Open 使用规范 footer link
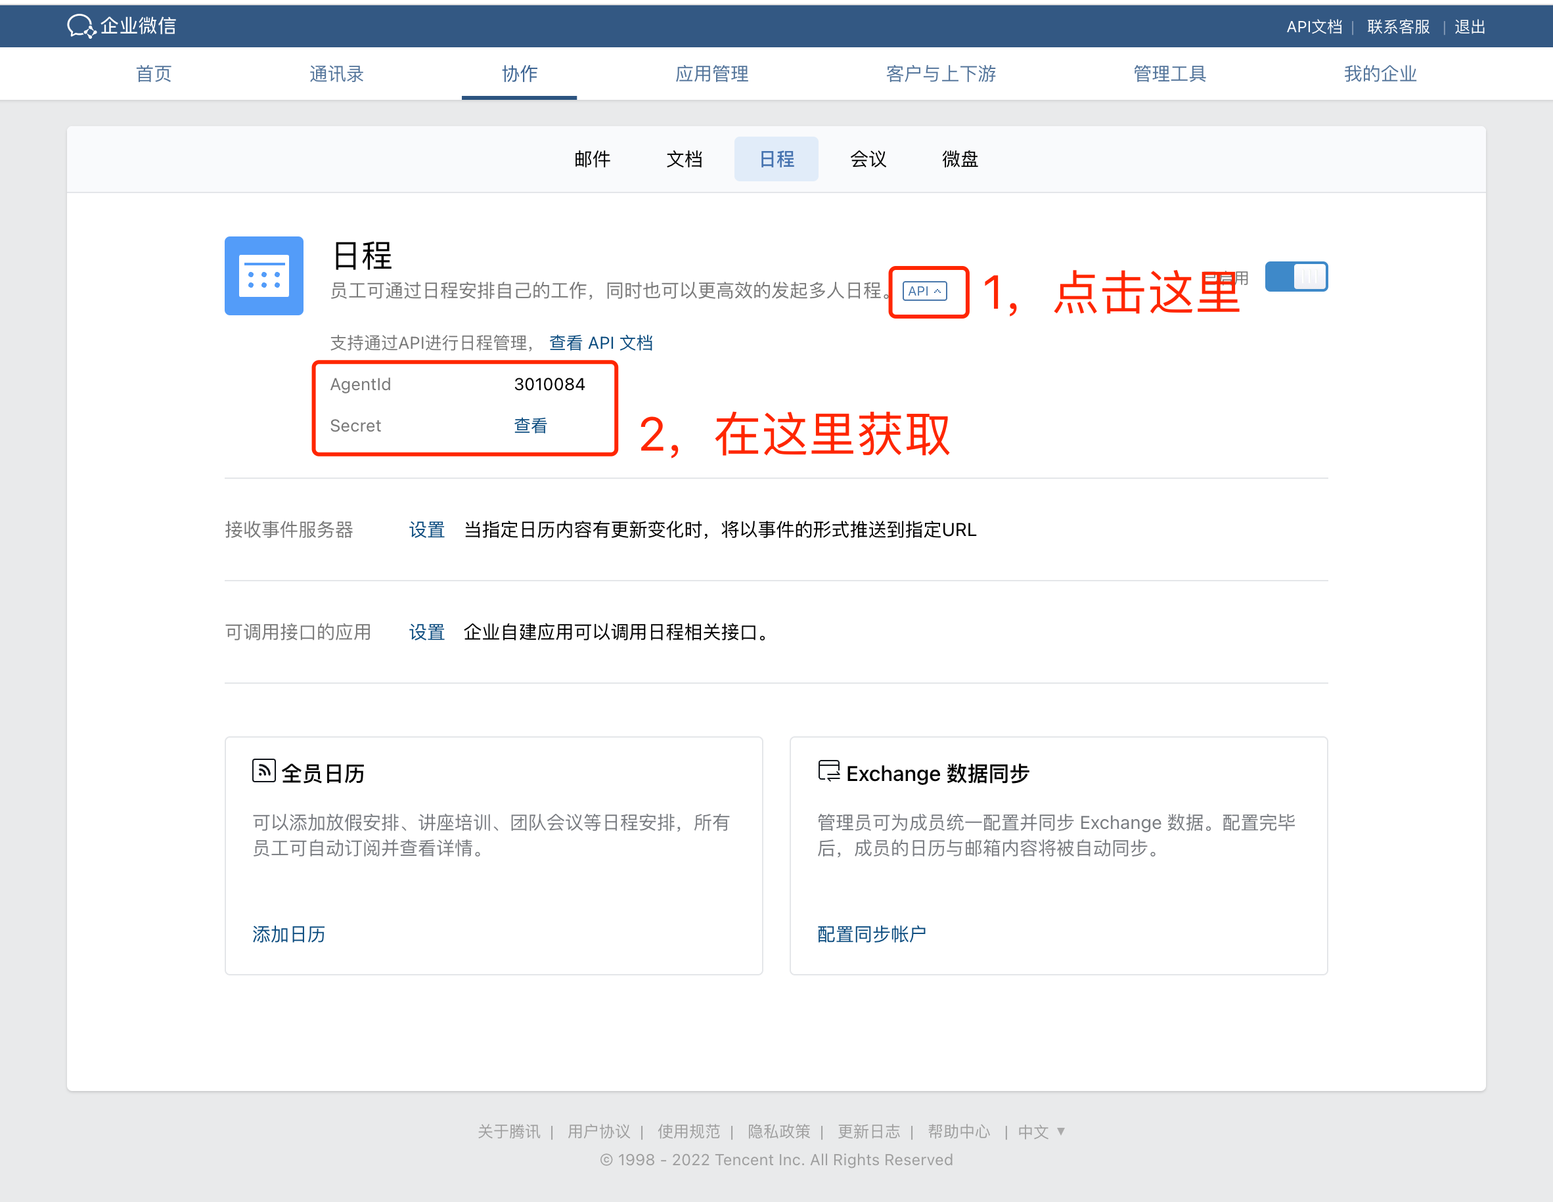The image size is (1553, 1202). click(688, 1131)
